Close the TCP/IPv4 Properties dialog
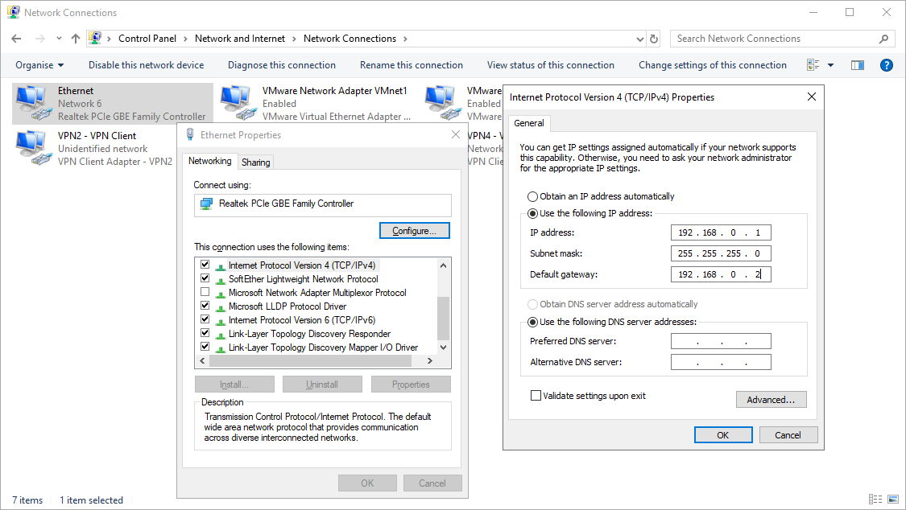 point(812,97)
